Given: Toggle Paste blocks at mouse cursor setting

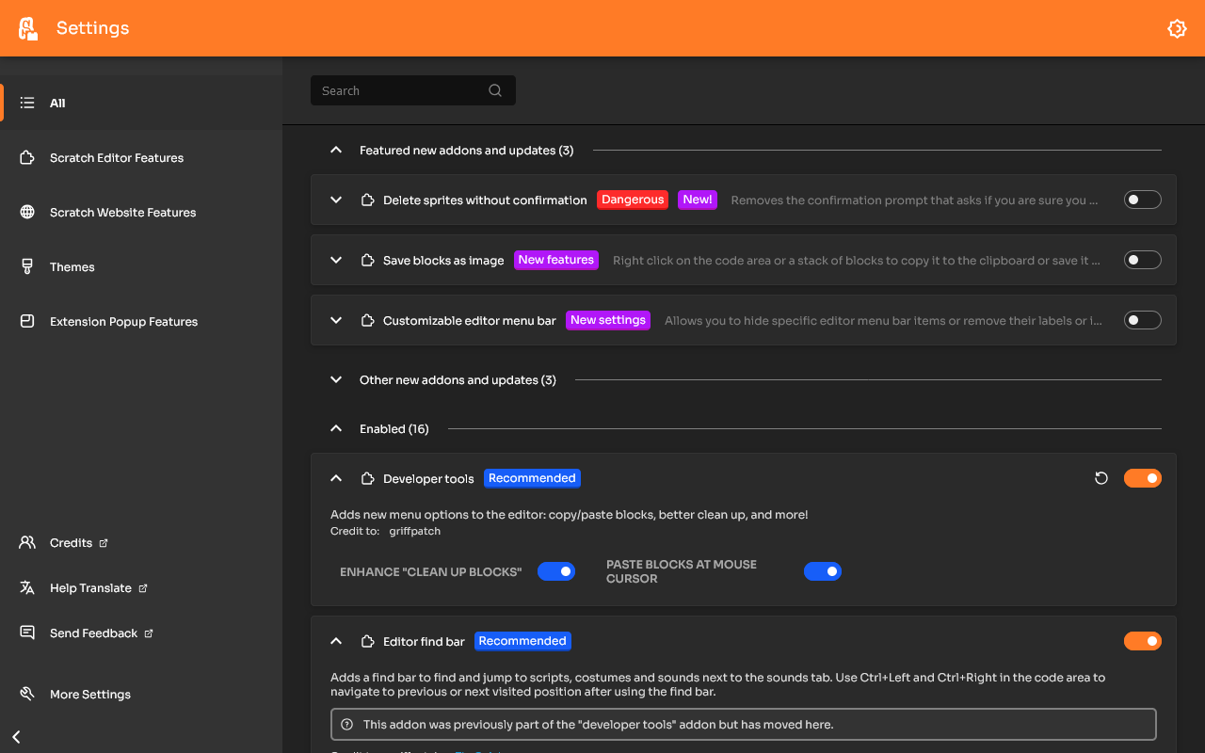Looking at the screenshot, I should [x=823, y=571].
